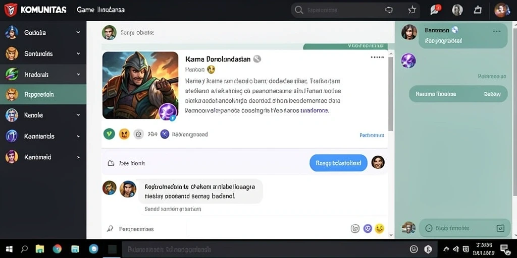Launch Chrome from the taskbar

(57, 249)
